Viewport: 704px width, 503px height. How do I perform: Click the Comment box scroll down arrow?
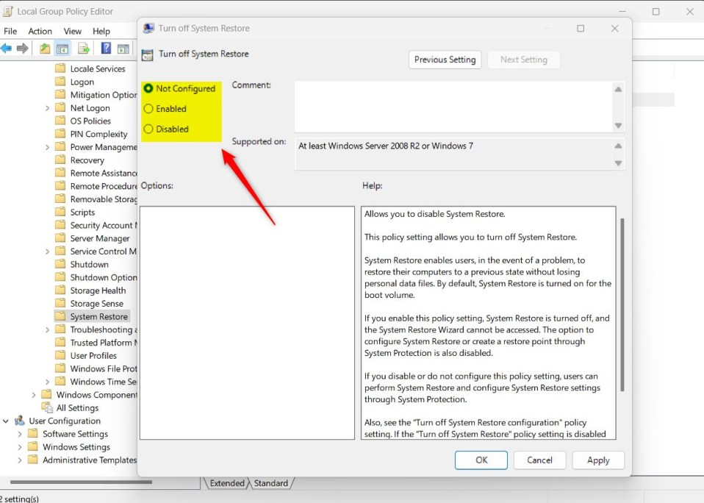coord(618,125)
